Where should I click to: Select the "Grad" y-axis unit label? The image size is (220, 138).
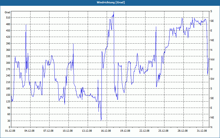(7, 12)
